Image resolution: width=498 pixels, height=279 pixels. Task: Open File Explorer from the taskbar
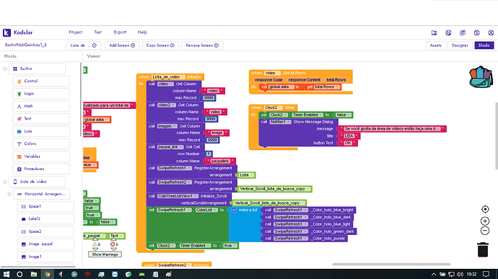(x=34, y=274)
